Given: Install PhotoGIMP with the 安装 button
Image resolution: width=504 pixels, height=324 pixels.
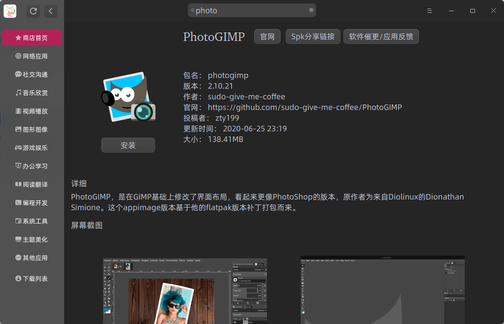Looking at the screenshot, I should click(128, 145).
